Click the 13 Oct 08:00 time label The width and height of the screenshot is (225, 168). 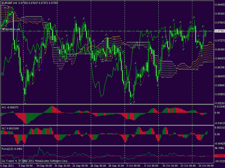188,165
